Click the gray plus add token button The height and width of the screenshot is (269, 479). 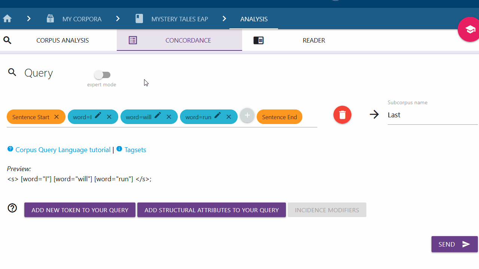point(247,116)
